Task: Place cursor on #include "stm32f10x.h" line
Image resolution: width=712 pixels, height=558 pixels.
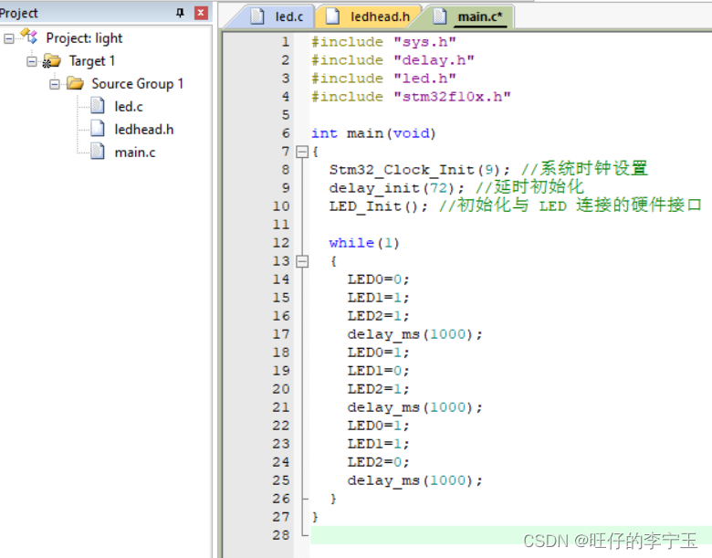Action: coord(411,96)
